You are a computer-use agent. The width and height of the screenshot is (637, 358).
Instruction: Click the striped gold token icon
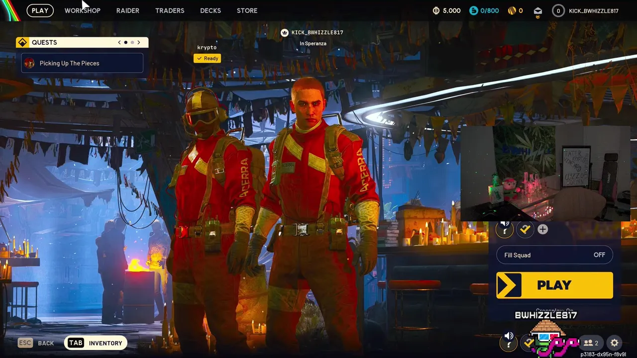pyautogui.click(x=512, y=10)
